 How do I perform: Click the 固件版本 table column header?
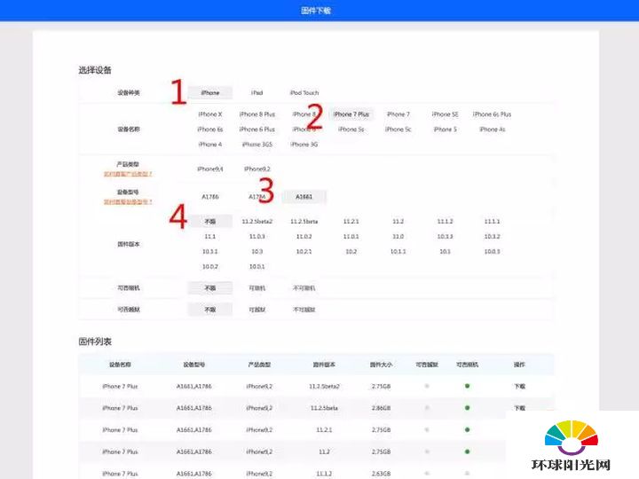coord(324,365)
